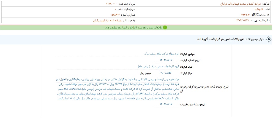Click the 'نماد:' label
The image size is (273, 121).
tap(267, 9)
